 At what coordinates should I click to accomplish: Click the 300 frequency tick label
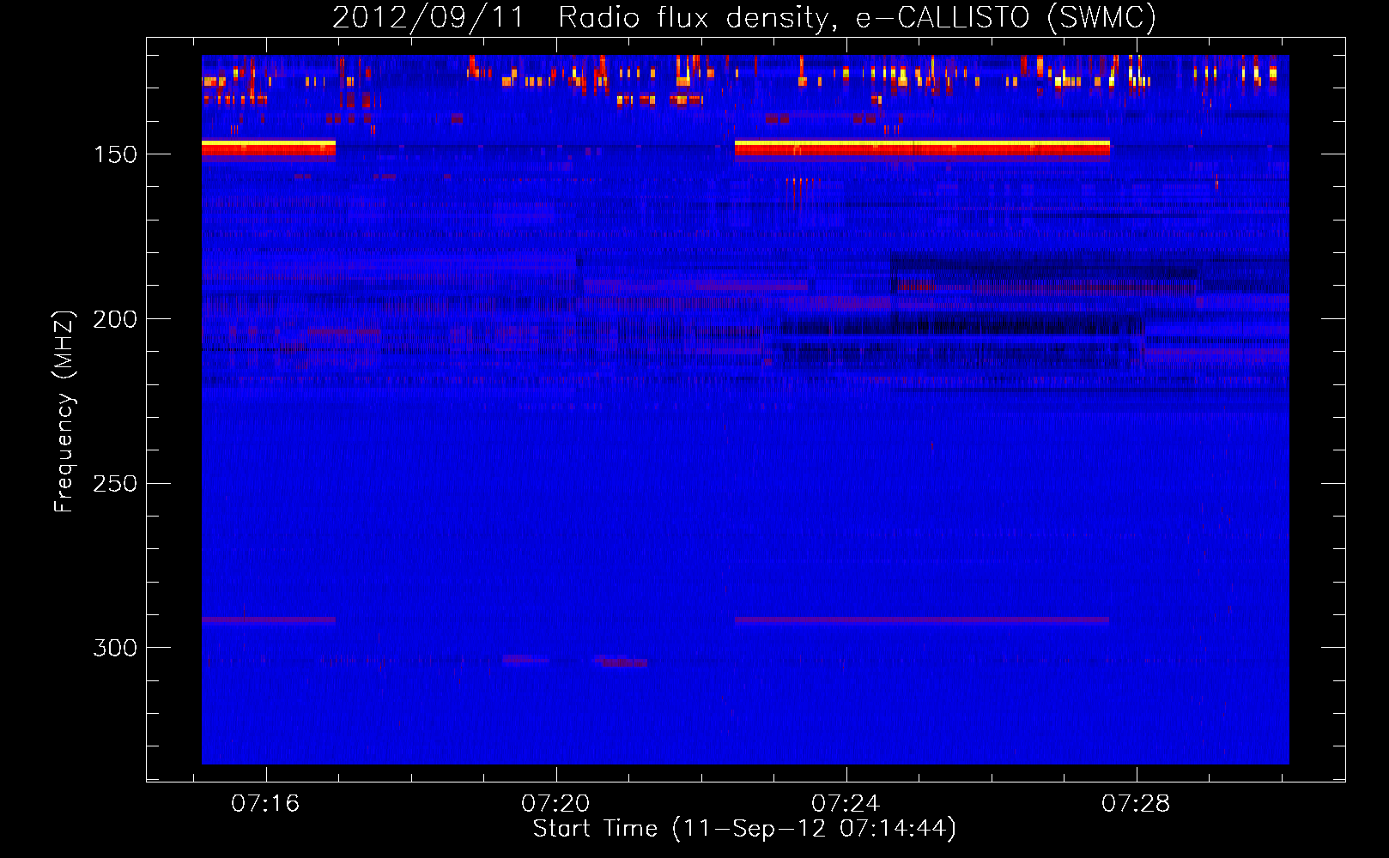tap(115, 648)
